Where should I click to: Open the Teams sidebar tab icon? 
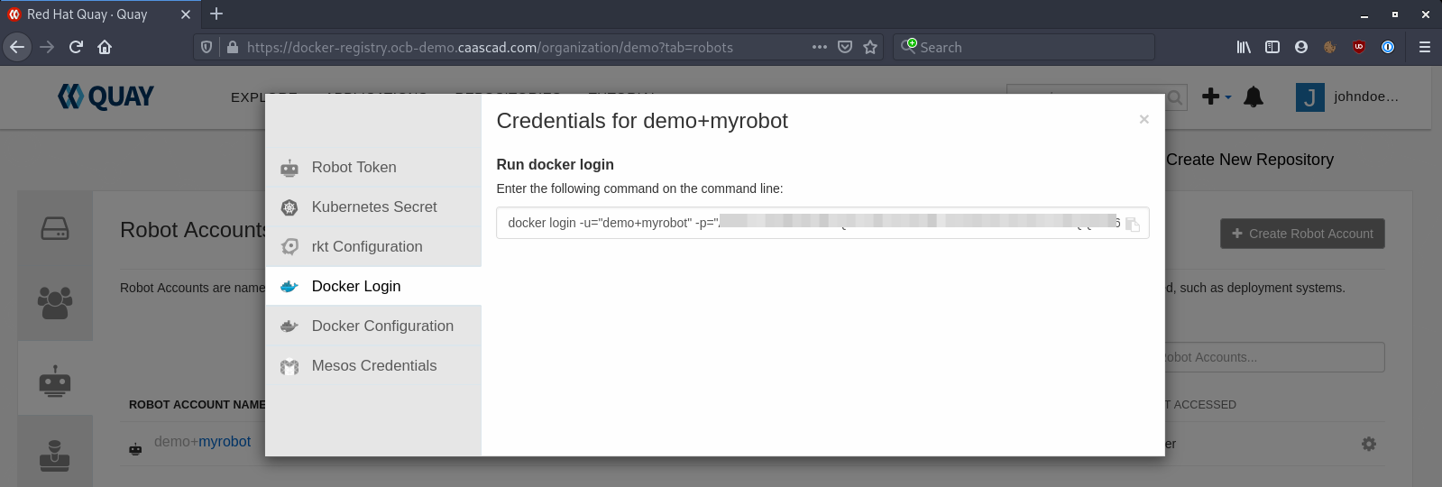click(x=55, y=303)
